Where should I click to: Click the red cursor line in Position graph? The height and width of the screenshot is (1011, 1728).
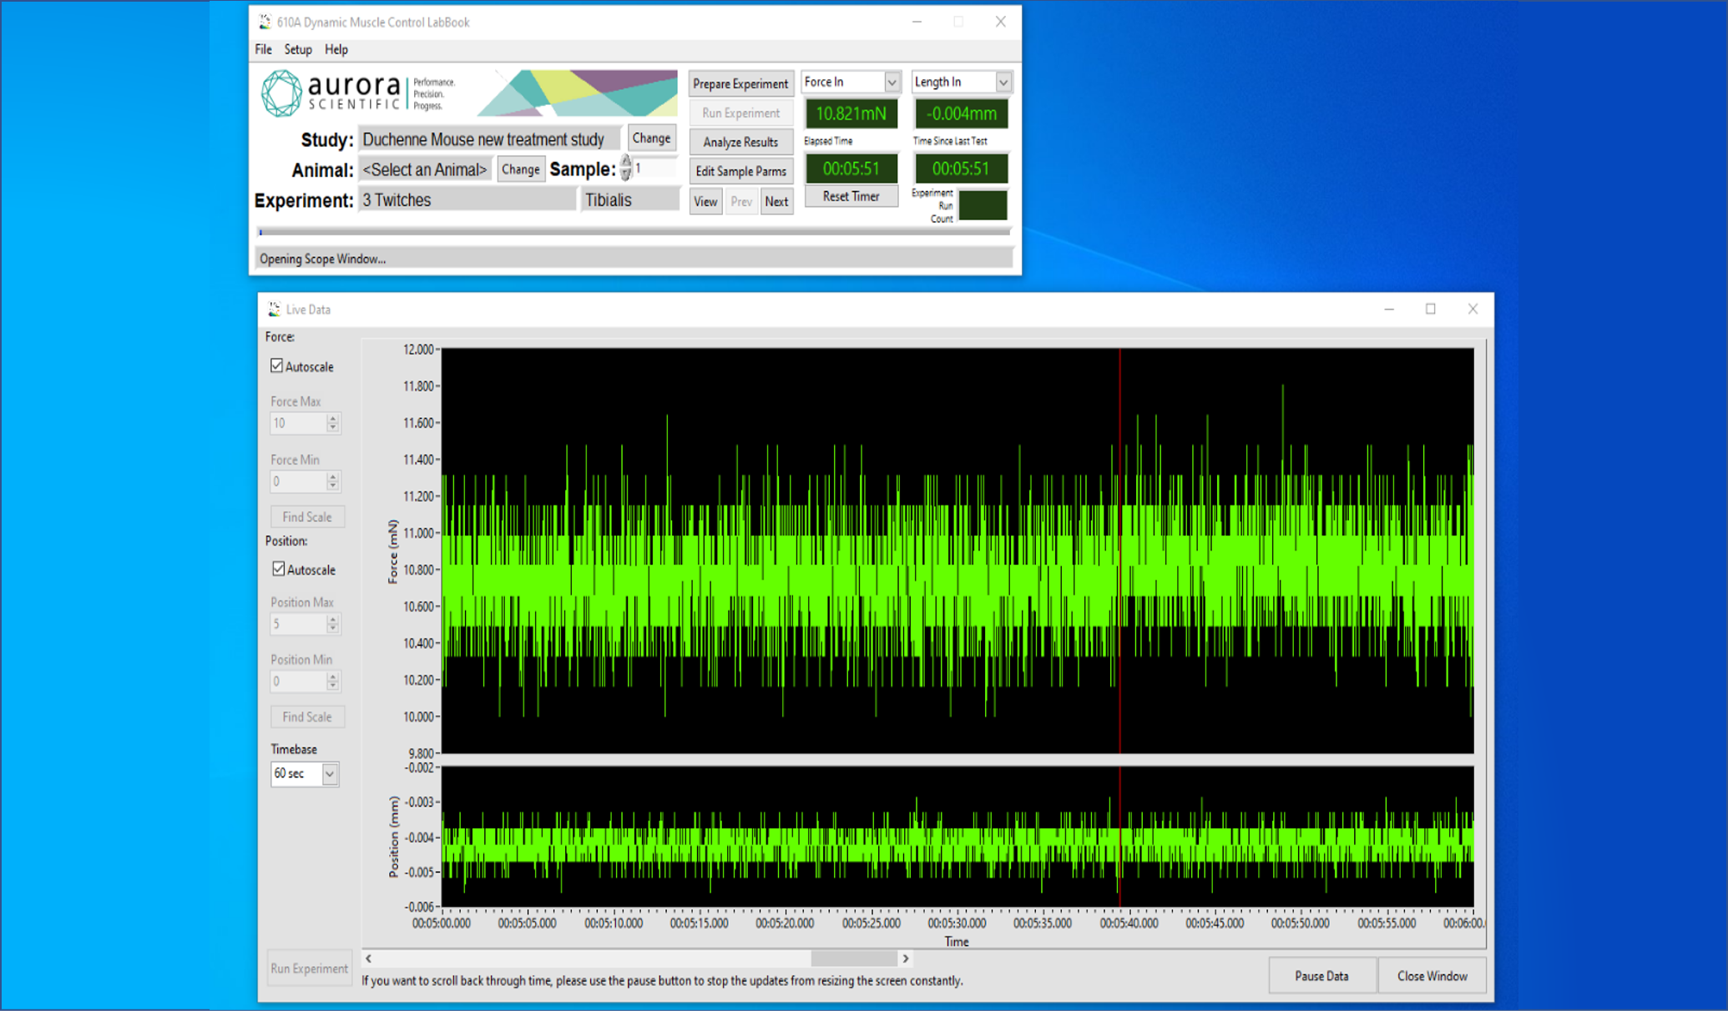click(x=1120, y=837)
